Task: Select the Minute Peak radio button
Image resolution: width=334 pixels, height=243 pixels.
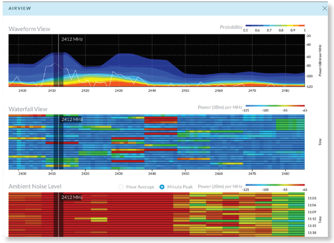Action: coord(162,187)
